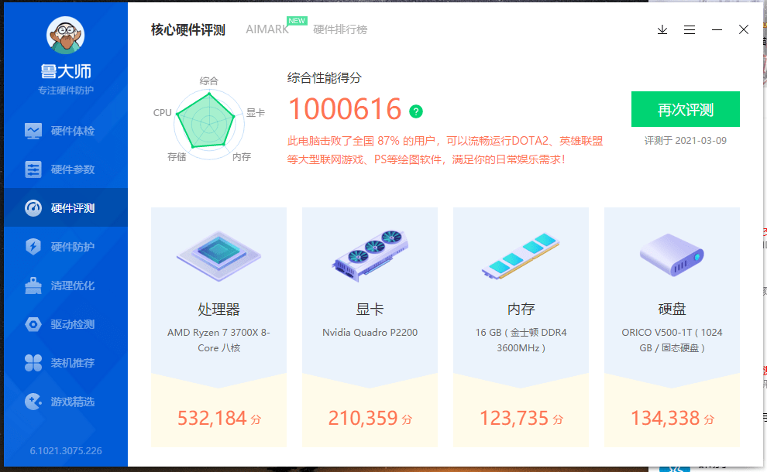Viewport: 767px width, 472px height.
Task: Open 硬件防护 shield icon in sidebar
Action: [33, 247]
